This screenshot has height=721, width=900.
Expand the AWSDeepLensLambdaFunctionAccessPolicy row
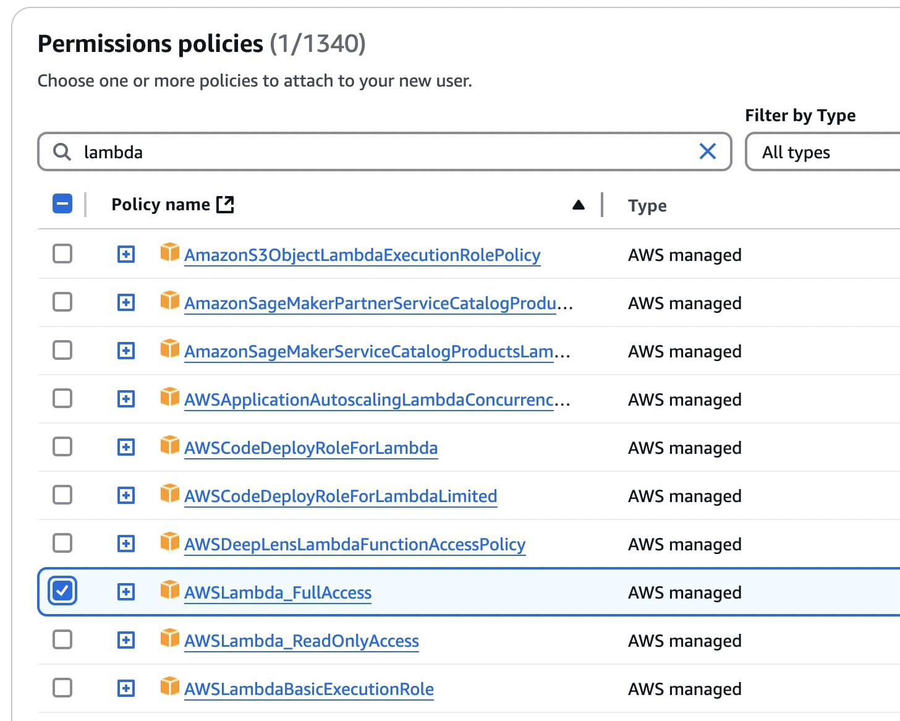tap(126, 544)
